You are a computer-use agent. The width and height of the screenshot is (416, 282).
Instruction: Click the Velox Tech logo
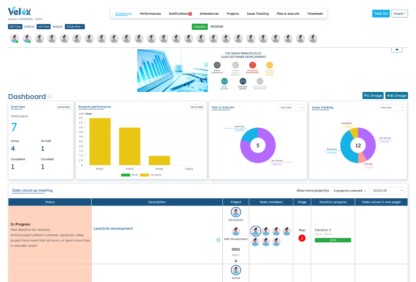[x=20, y=12]
